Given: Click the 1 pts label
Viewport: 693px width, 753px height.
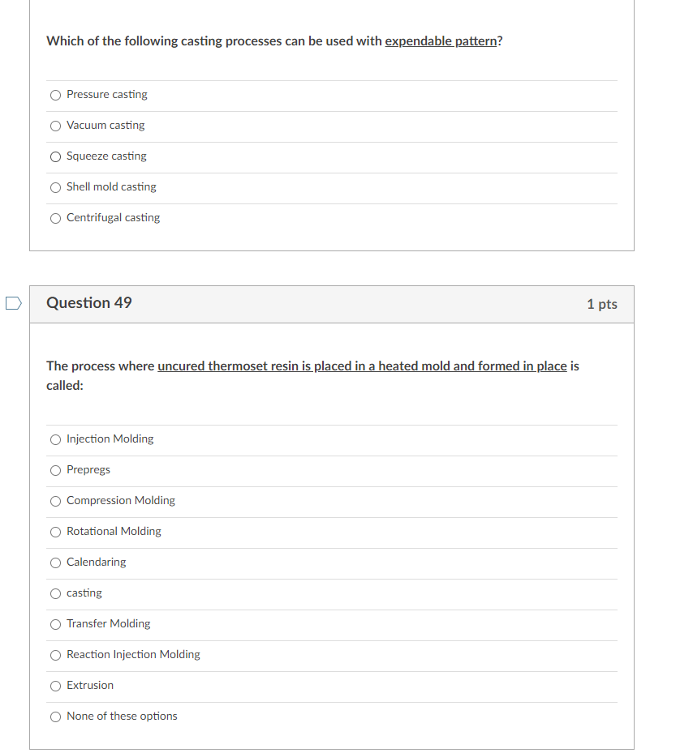Looking at the screenshot, I should click(602, 304).
